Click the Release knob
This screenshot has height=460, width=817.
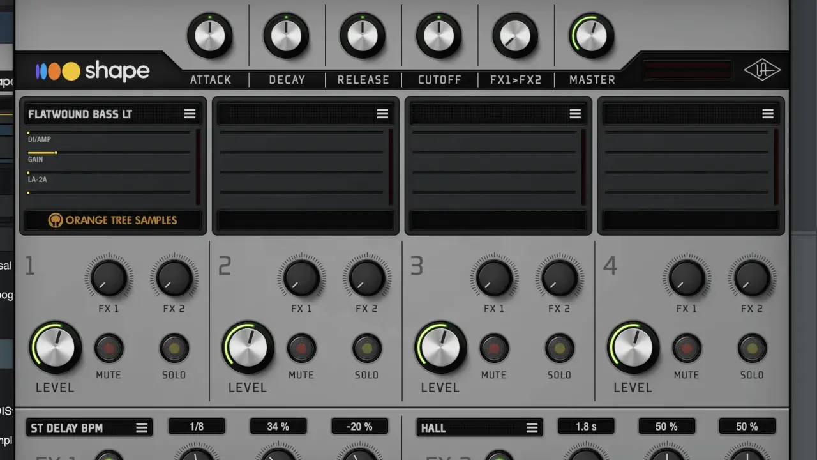363,36
